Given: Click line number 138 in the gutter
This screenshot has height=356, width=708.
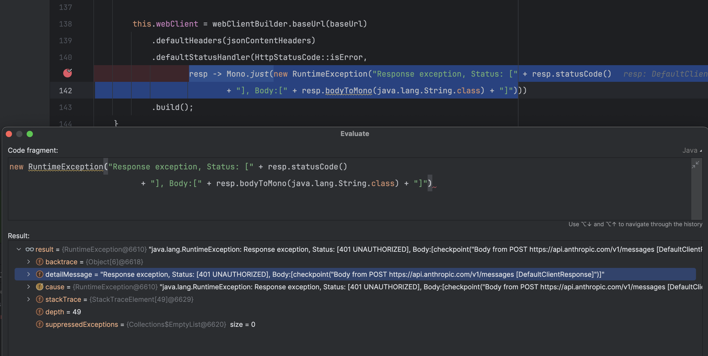Looking at the screenshot, I should pos(66,24).
